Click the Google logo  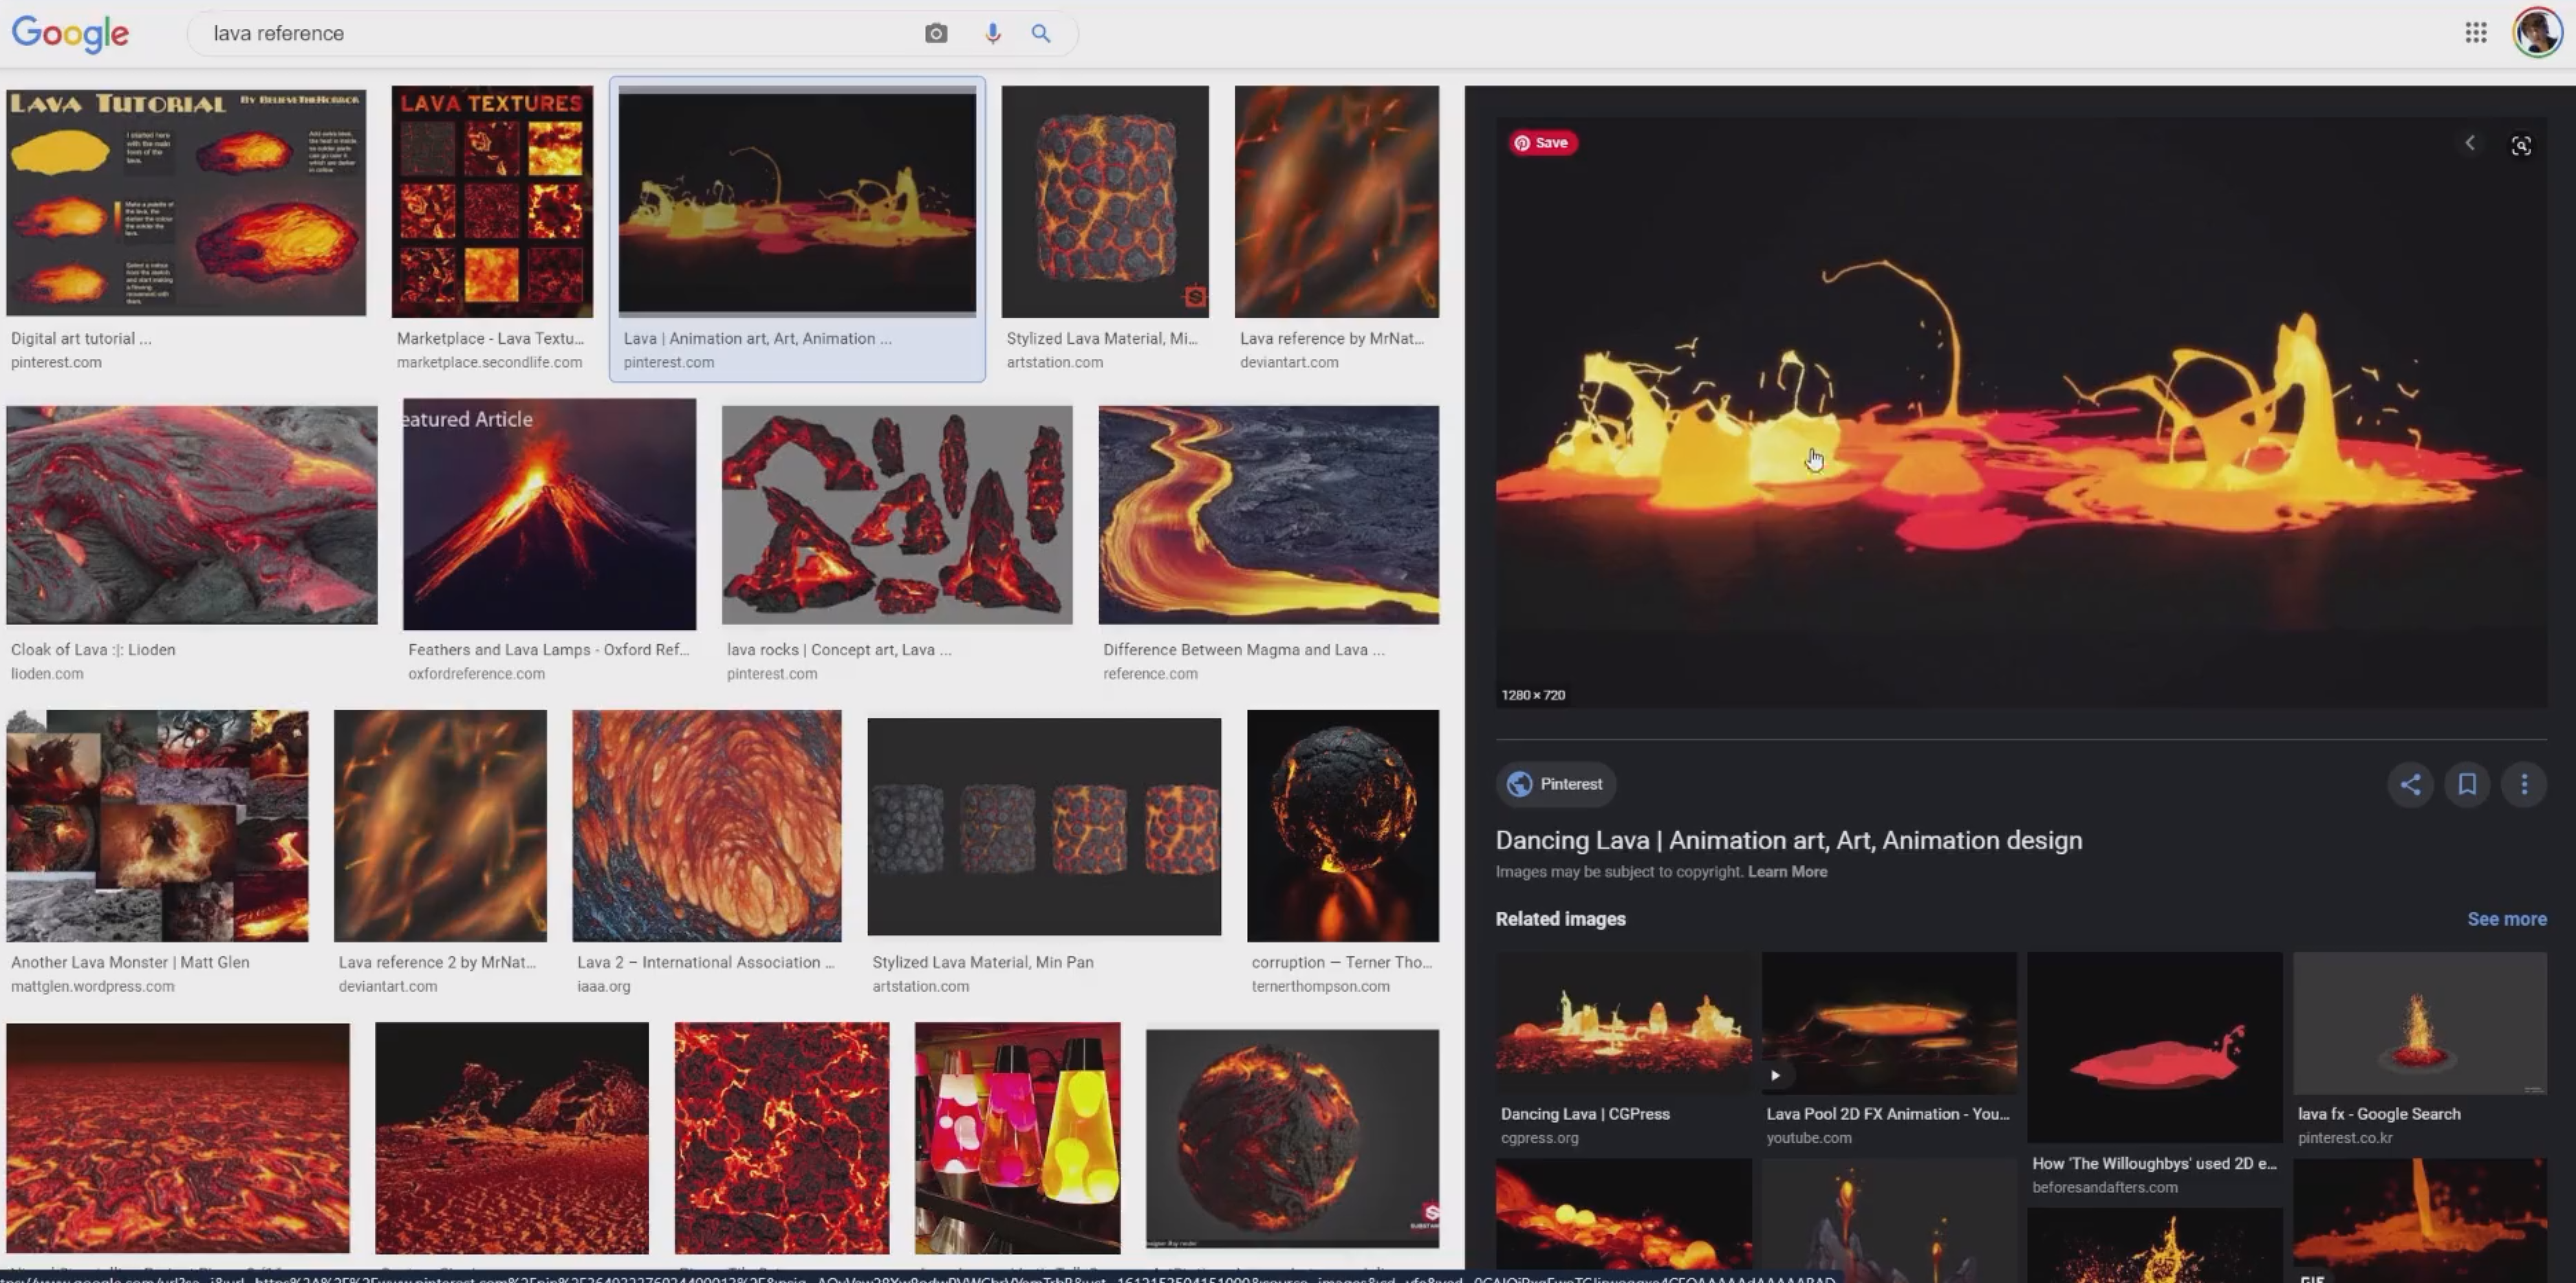tap(70, 33)
